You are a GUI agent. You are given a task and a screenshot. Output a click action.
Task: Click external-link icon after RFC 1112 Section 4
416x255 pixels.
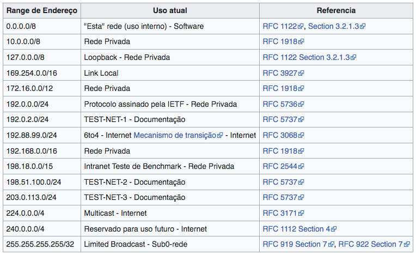pyautogui.click(x=334, y=229)
